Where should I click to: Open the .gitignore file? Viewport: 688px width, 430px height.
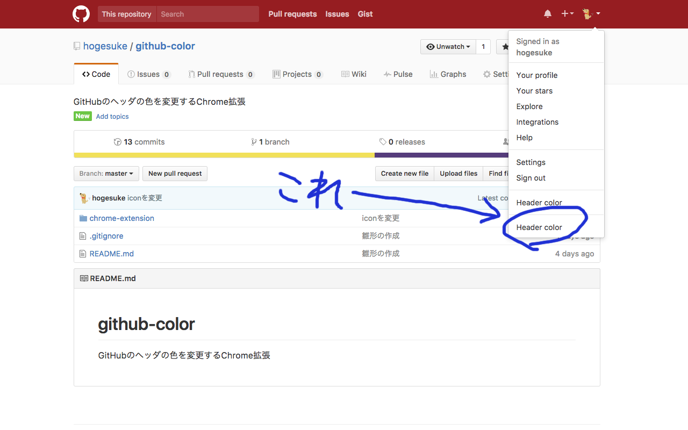[106, 236]
